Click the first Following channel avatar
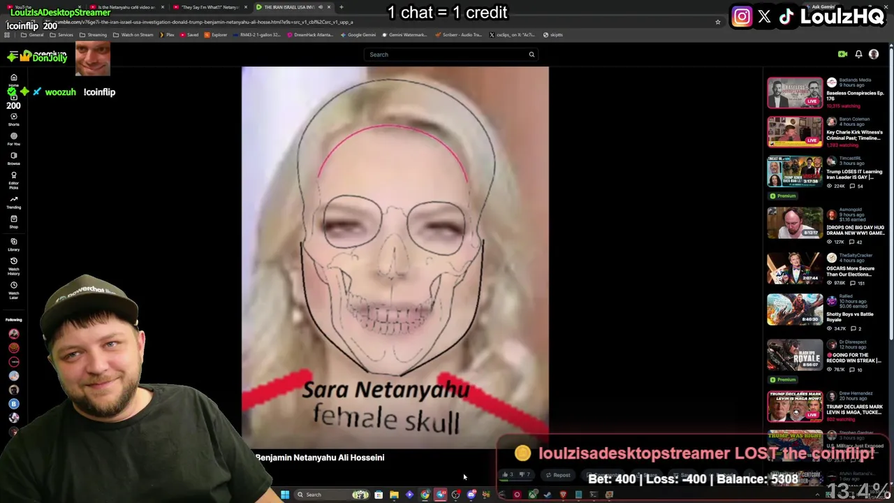 (13, 334)
